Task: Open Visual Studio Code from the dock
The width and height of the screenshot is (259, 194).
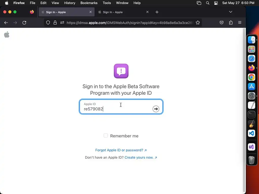Action: coord(251,133)
